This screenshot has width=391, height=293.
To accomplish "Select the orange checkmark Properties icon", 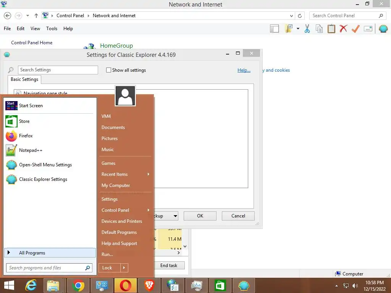I will pyautogui.click(x=355, y=29).
